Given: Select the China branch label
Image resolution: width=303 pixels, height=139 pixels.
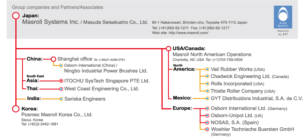Looking at the screenshot, I should pyautogui.click(x=35, y=59).
